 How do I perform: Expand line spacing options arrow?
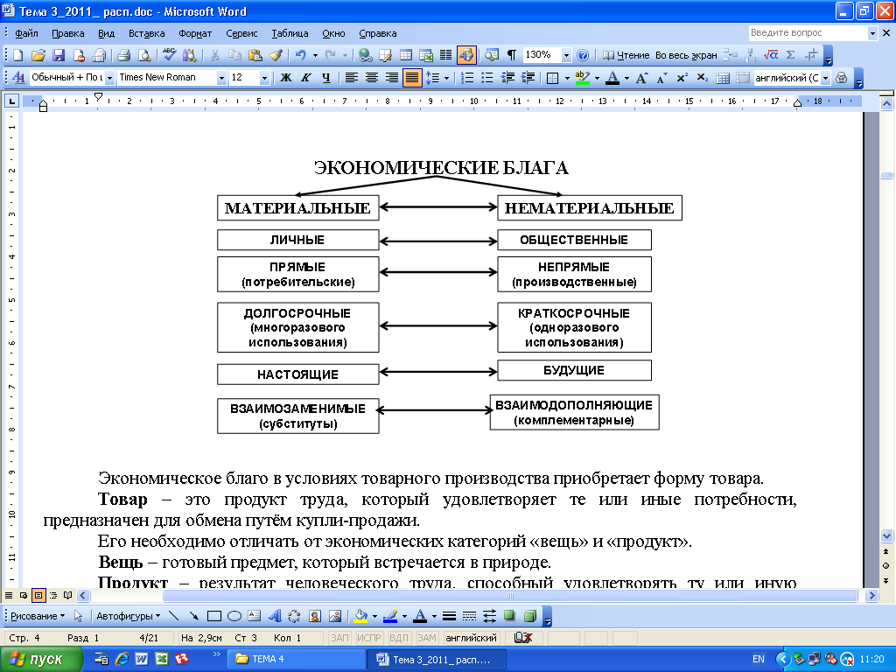[446, 78]
